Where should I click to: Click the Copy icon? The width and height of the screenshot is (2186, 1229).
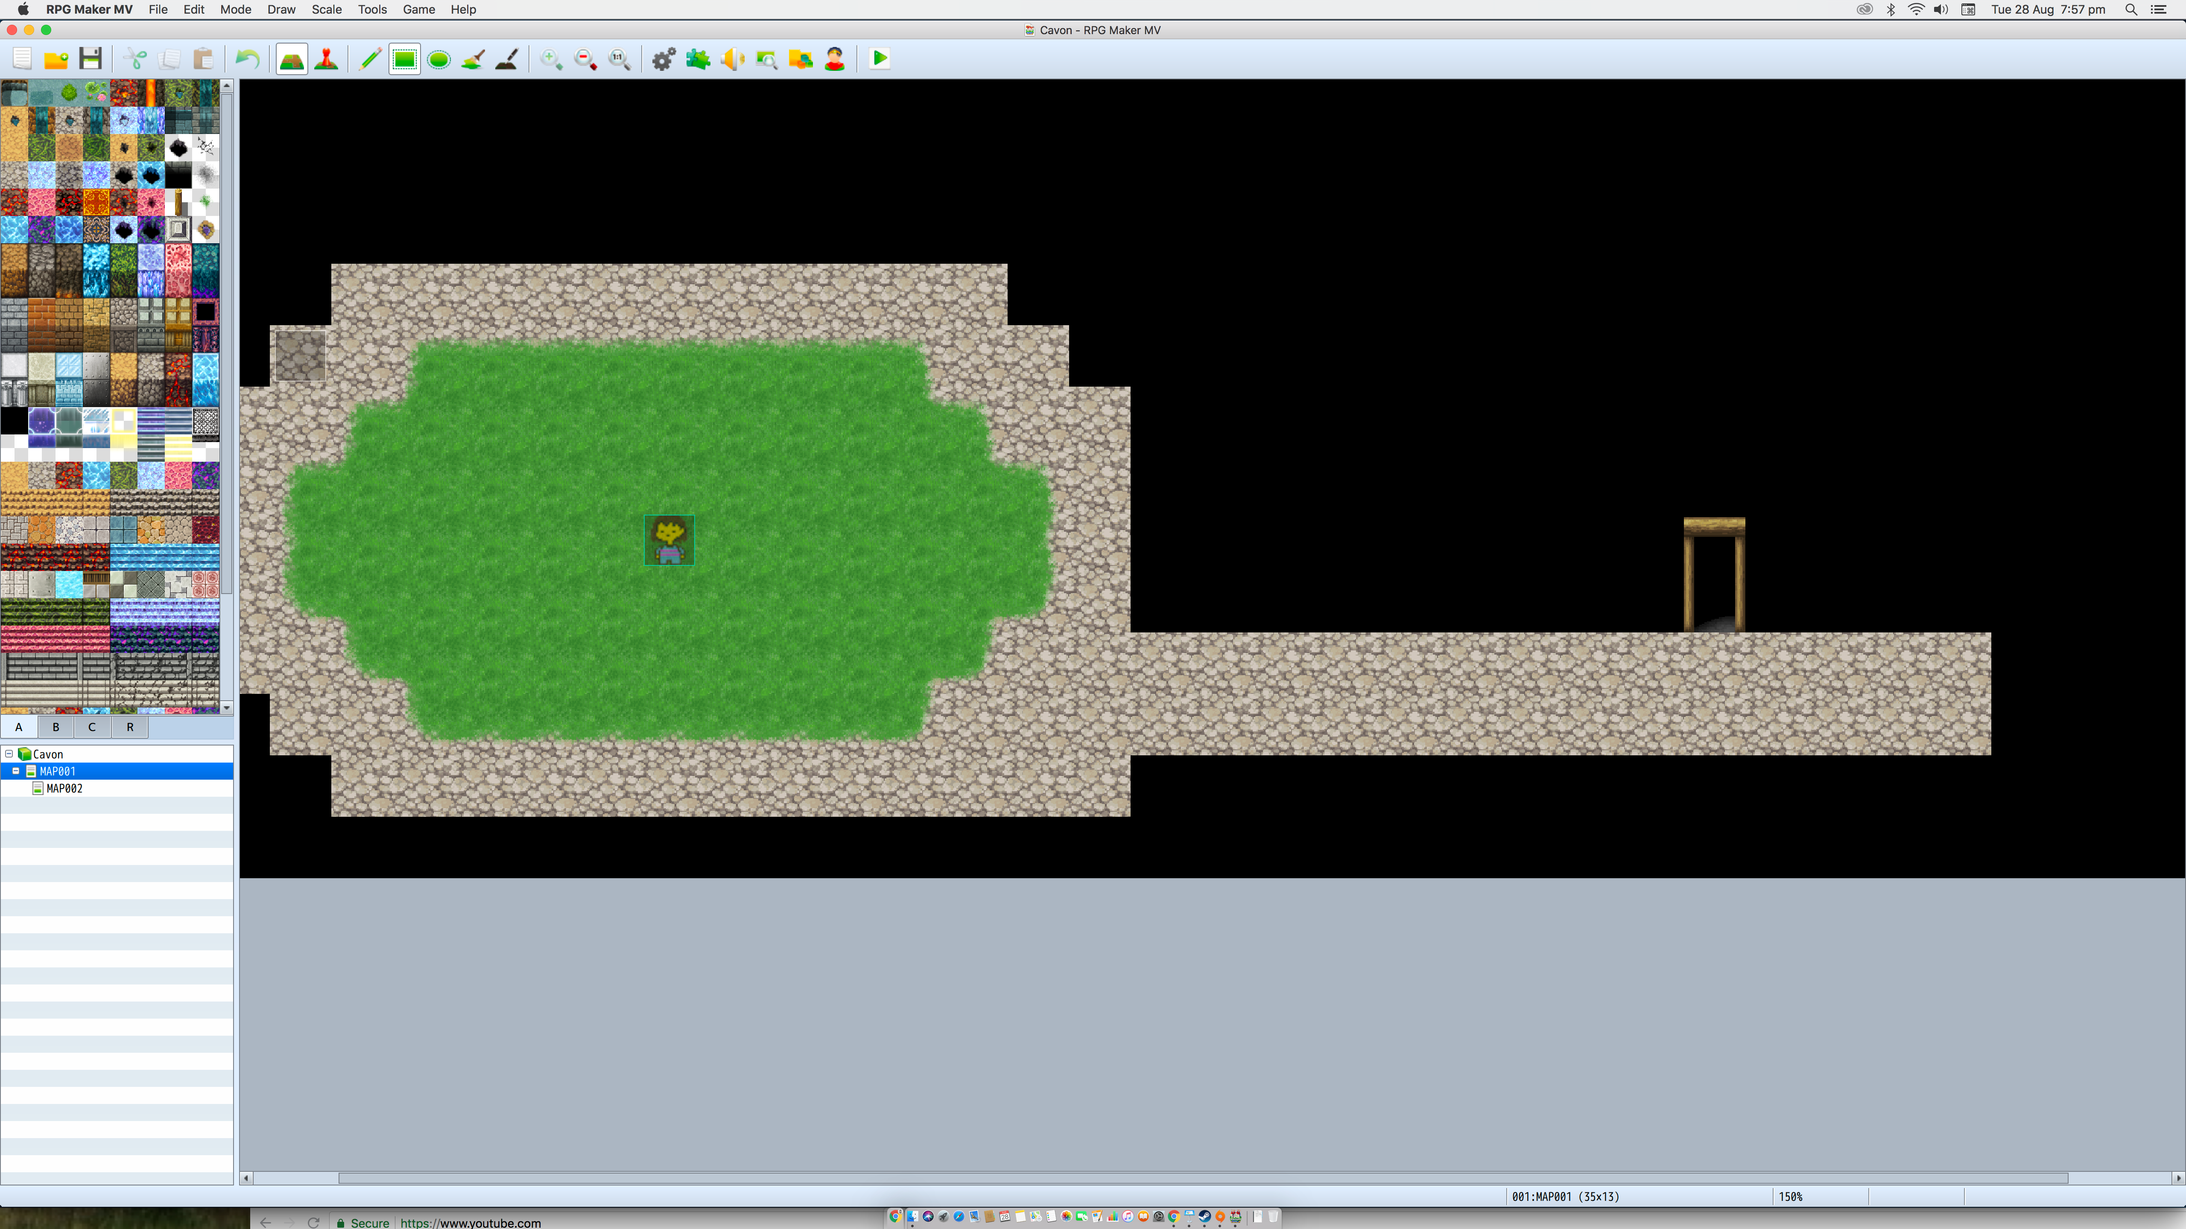point(169,58)
